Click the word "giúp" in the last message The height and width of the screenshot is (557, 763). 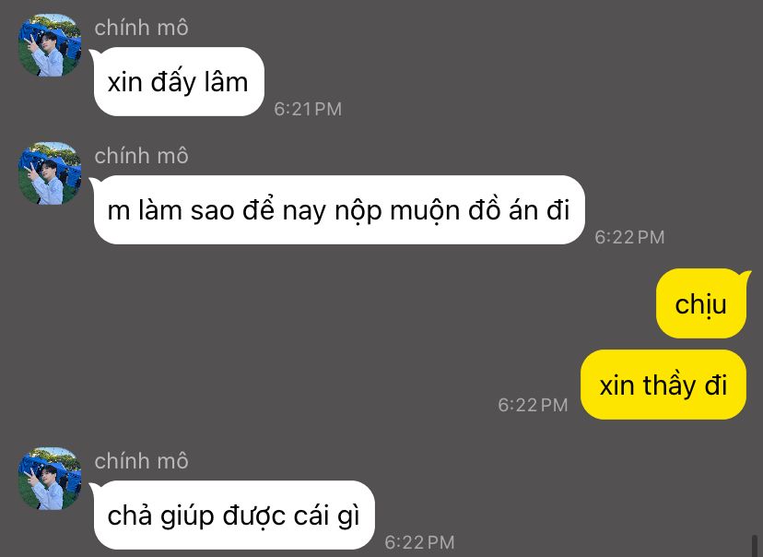pyautogui.click(x=187, y=516)
